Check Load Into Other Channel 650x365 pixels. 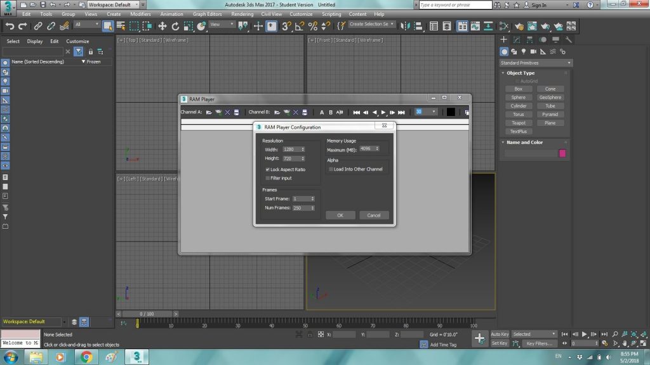(x=331, y=169)
